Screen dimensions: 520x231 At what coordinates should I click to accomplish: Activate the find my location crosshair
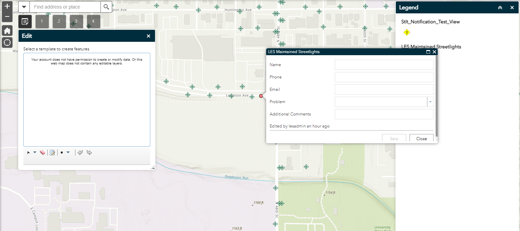[7, 42]
